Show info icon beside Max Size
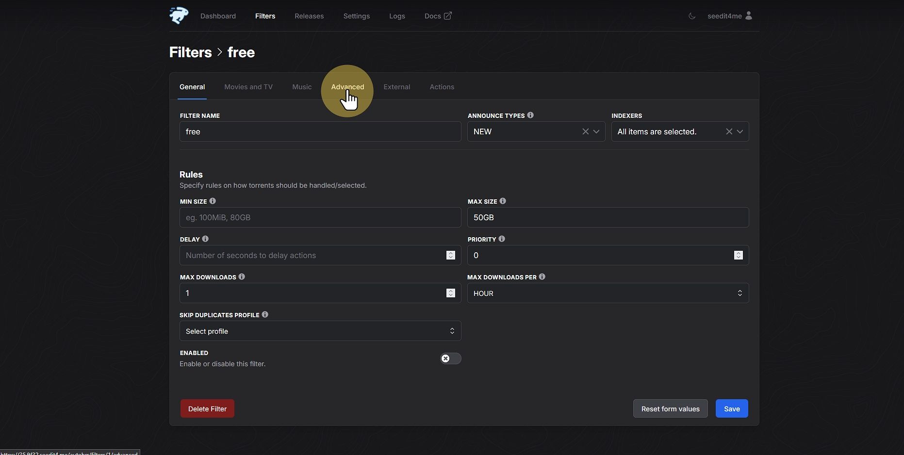 503,201
